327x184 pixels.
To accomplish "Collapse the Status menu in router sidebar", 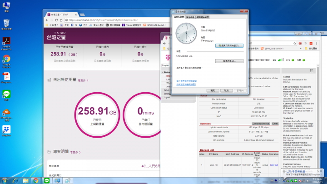I will [166, 72].
